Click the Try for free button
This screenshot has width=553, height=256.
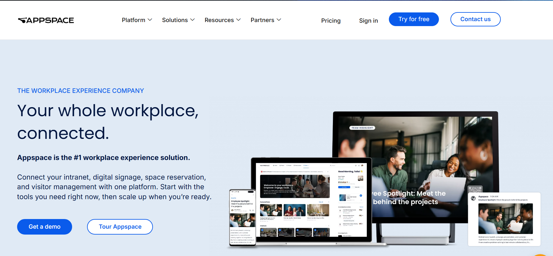(x=414, y=19)
